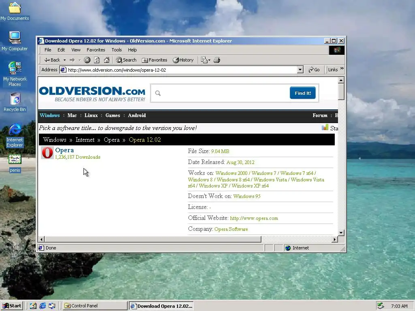This screenshot has height=311, width=415.
Task: Click the OLDVERSION.com site logo
Action: [92, 94]
